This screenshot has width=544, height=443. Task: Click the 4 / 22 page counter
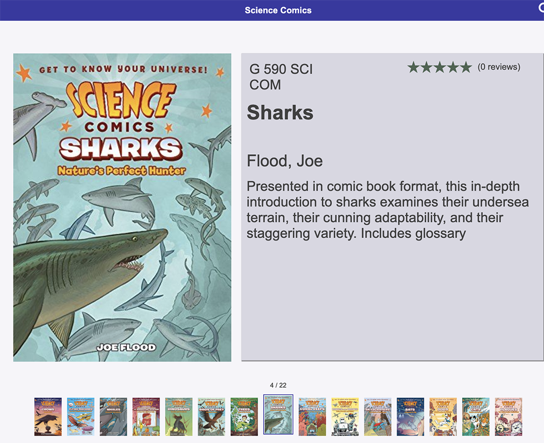pyautogui.click(x=278, y=385)
